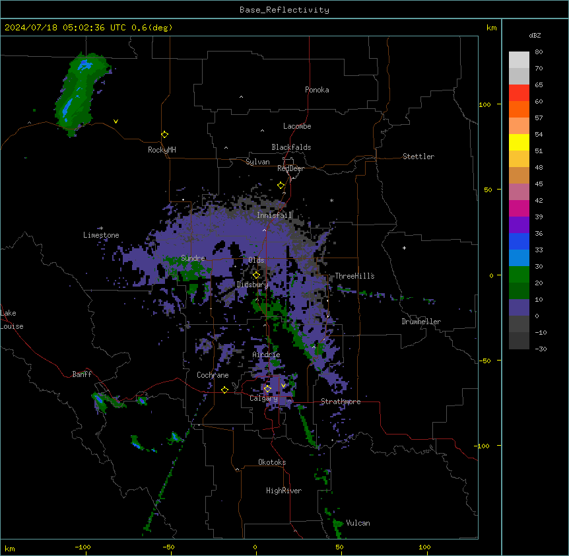This screenshot has height=556, width=569.
Task: Click the Base_Reflectivity title
Action: pyautogui.click(x=284, y=10)
